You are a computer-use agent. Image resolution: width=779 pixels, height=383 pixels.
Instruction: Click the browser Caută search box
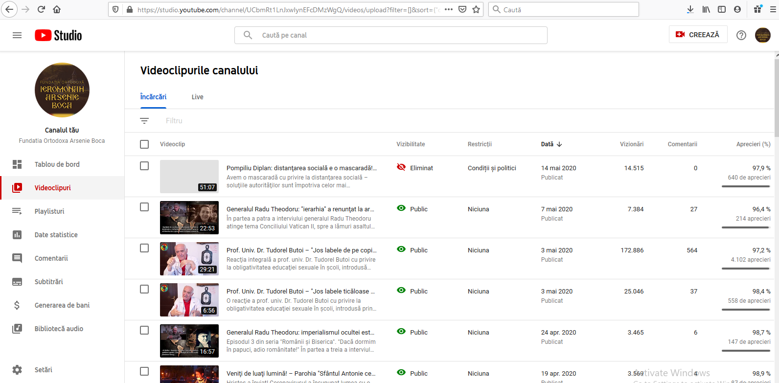coord(564,9)
